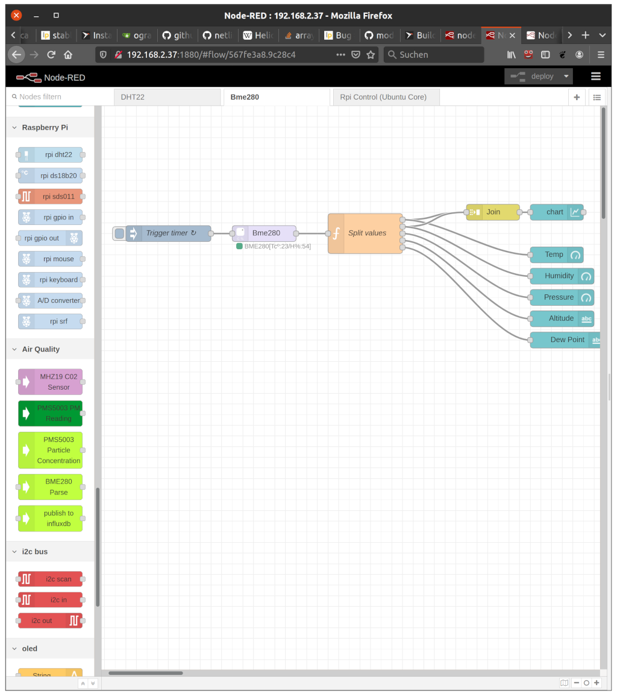Select the A/D converter node
Image resolution: width=617 pixels, height=696 pixels.
click(50, 300)
